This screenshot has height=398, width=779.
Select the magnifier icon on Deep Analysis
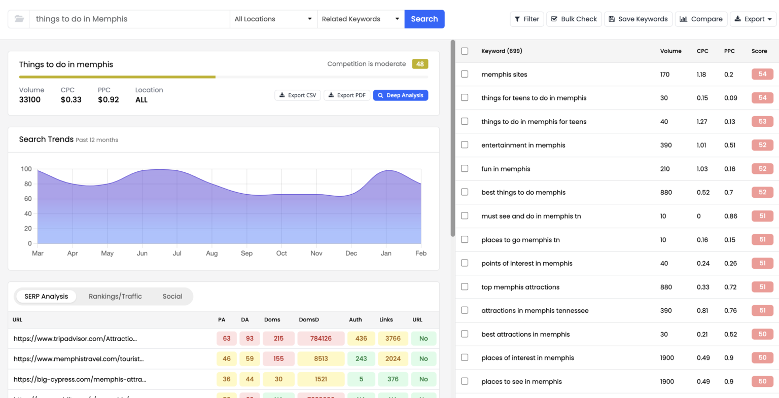380,95
